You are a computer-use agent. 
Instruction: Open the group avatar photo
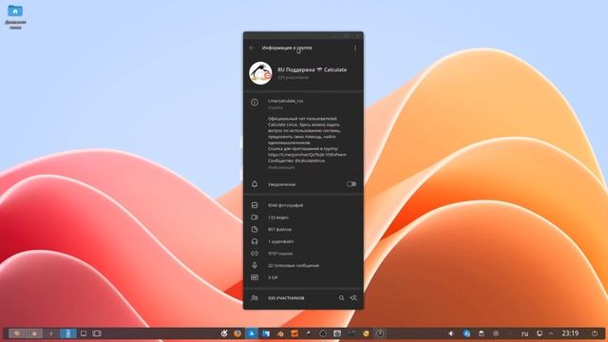(260, 73)
